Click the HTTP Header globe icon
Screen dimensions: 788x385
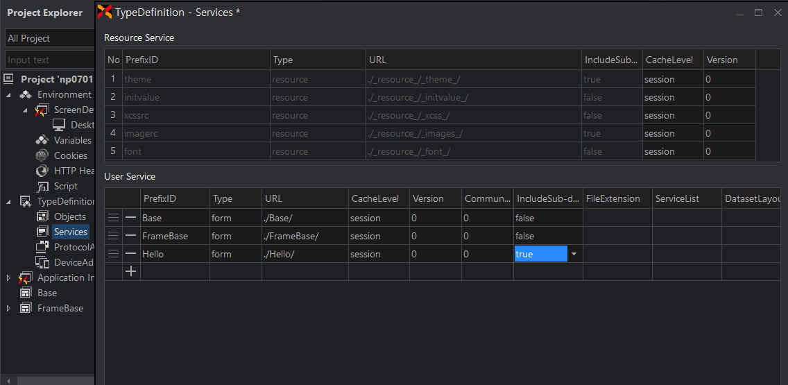tap(42, 171)
